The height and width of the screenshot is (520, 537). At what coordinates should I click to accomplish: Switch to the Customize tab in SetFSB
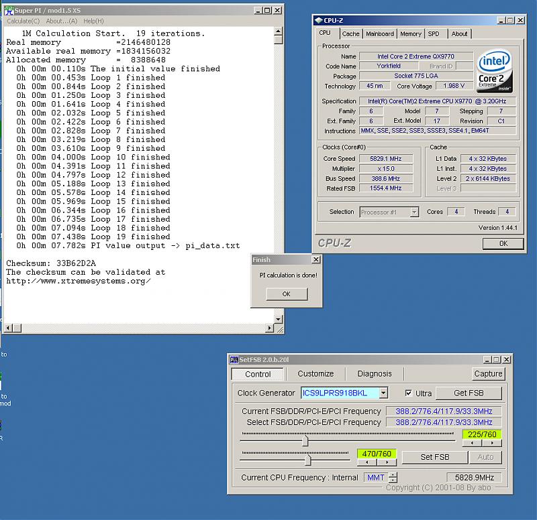(315, 374)
